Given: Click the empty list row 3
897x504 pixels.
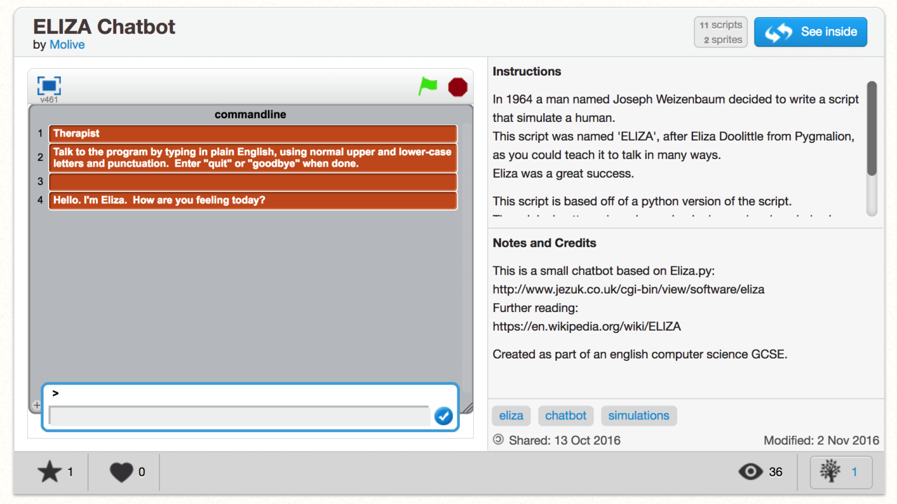Looking at the screenshot, I should (253, 182).
